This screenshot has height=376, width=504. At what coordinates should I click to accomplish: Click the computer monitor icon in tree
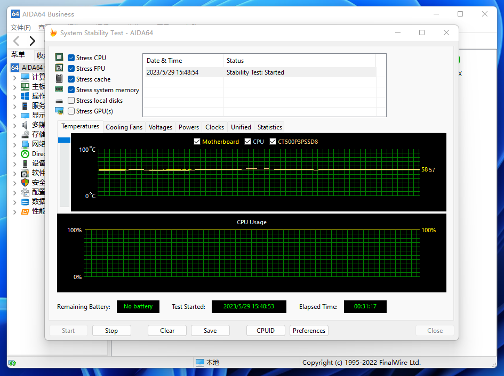(x=25, y=77)
